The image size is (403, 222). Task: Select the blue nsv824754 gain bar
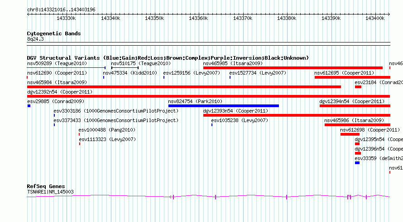click(x=224, y=106)
